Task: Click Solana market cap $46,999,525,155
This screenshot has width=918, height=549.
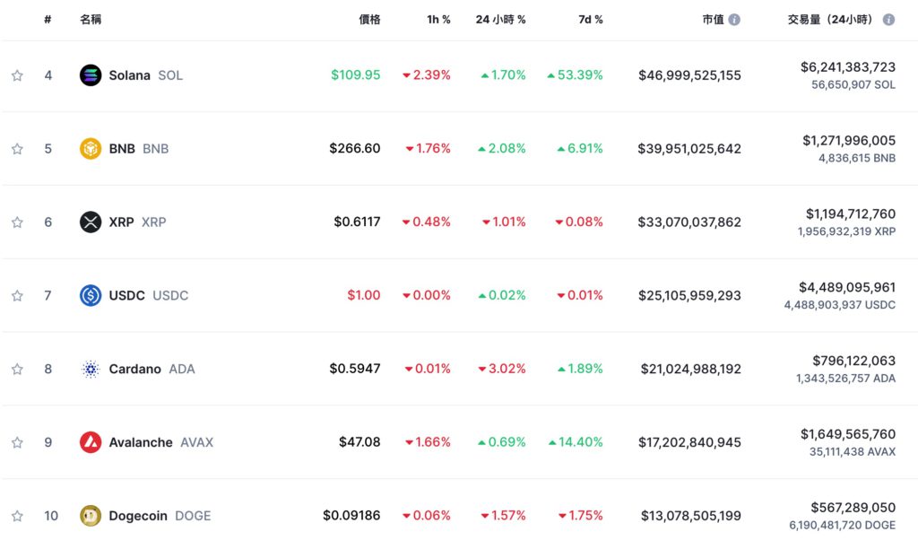Action: [689, 75]
